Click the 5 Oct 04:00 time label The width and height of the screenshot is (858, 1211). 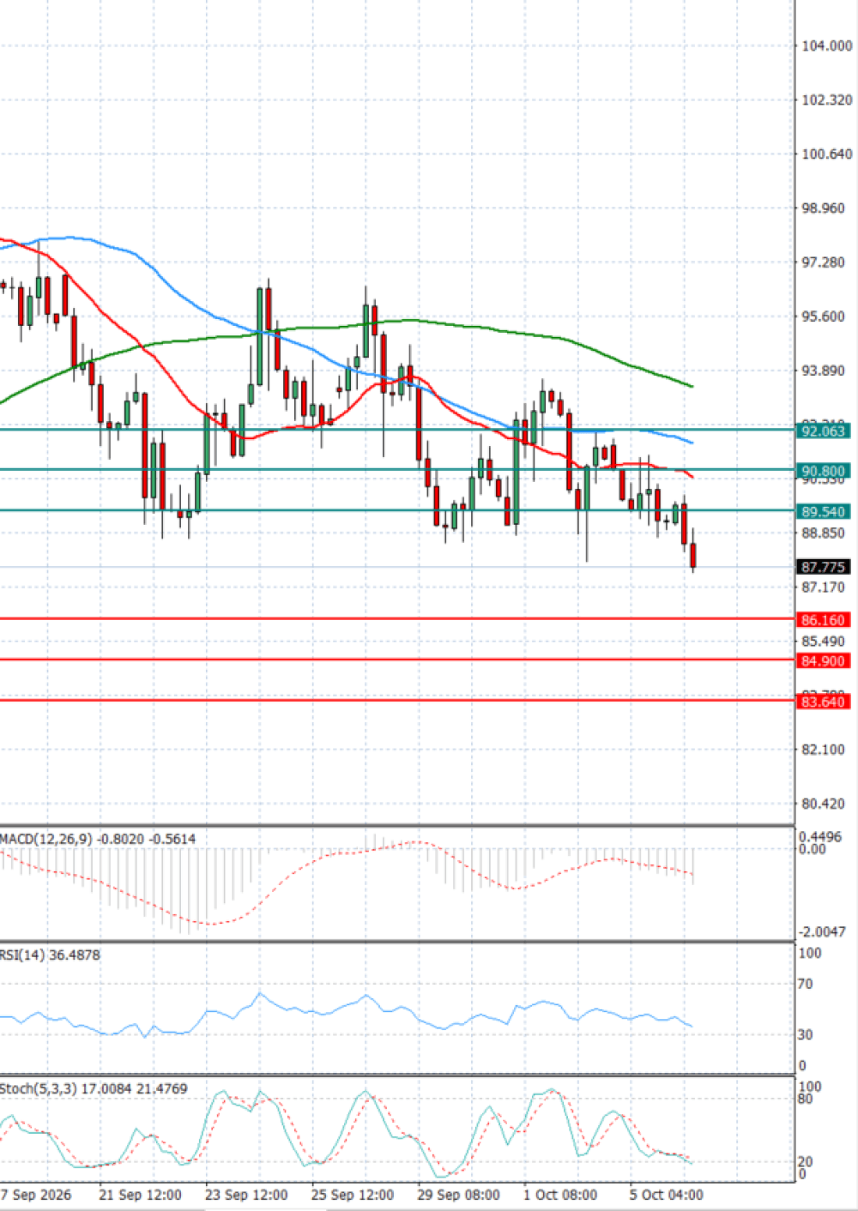tap(667, 1195)
